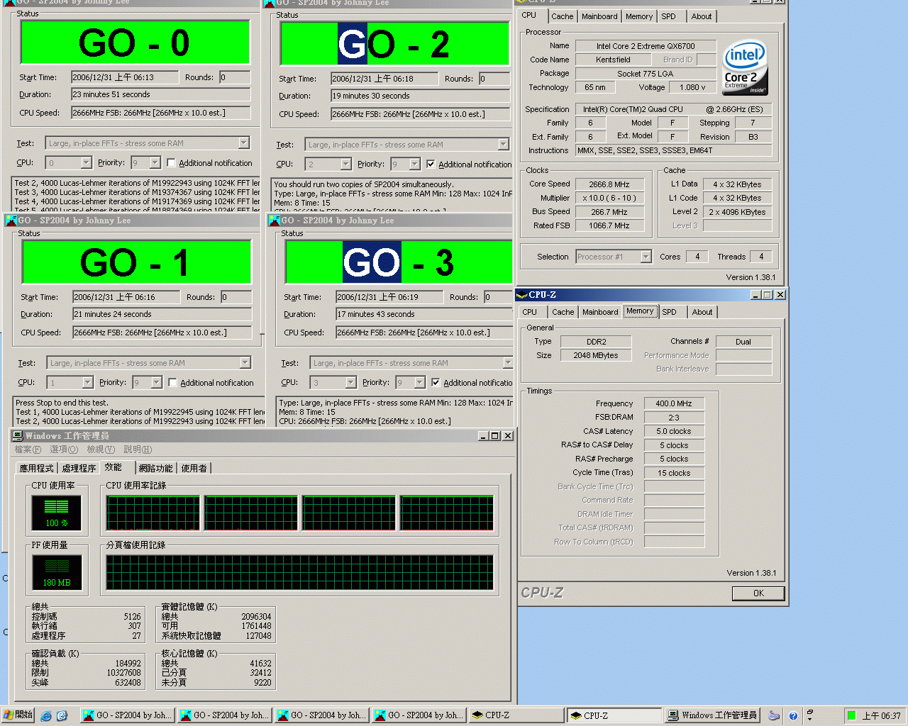Click CPU Speed field in GO - 3 window
The image size is (908, 726).
pyautogui.click(x=423, y=333)
